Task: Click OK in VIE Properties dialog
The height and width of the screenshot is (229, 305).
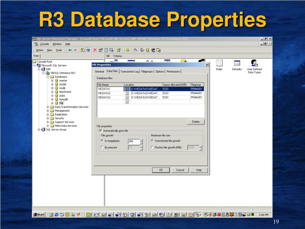Action: coord(161,170)
